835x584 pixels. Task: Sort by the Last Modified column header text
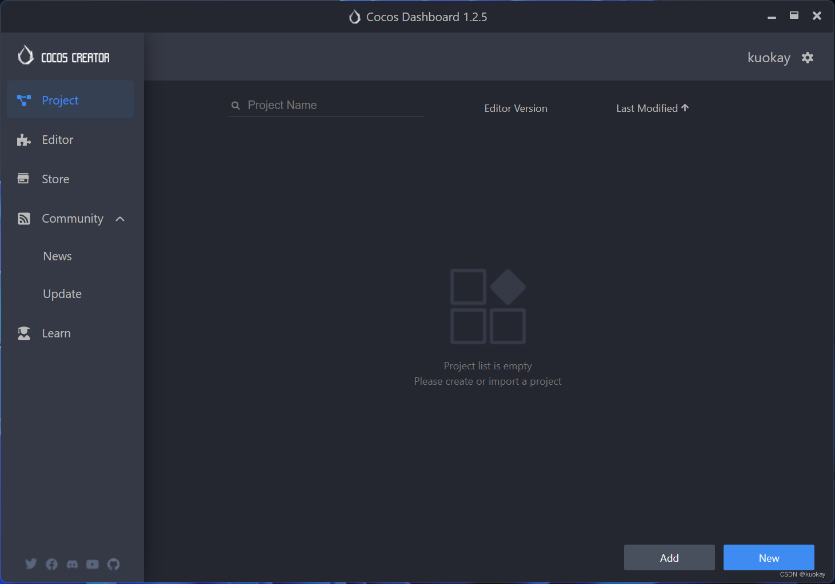(x=647, y=108)
